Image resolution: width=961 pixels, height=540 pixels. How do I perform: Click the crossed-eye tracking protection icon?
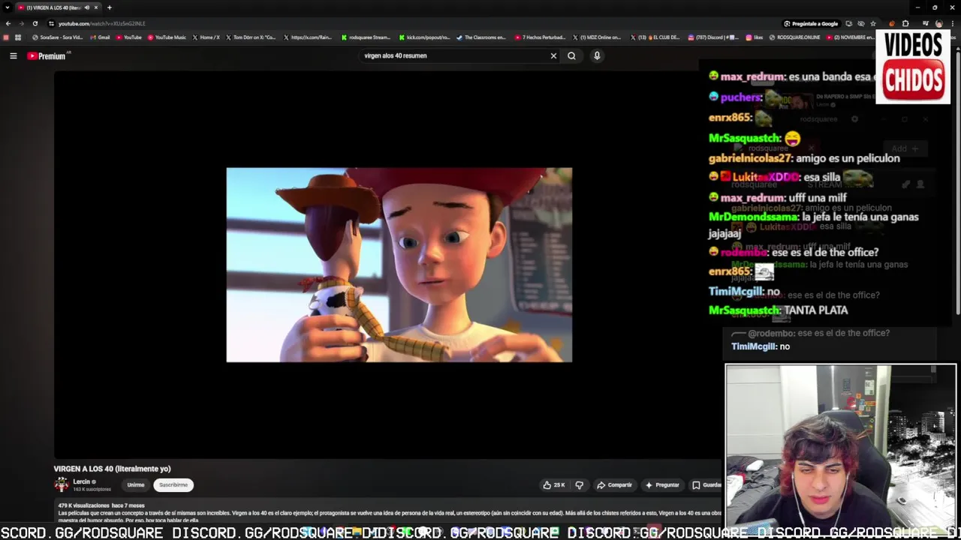(x=861, y=23)
